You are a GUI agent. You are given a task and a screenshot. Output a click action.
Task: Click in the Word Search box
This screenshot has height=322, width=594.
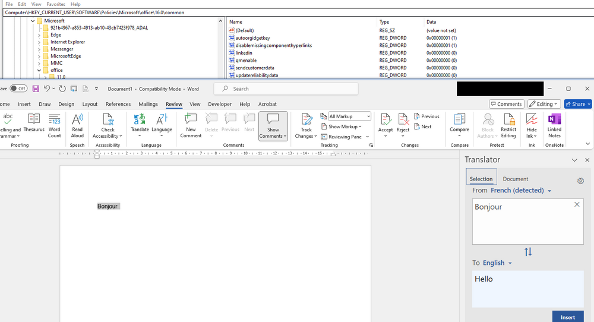(286, 89)
